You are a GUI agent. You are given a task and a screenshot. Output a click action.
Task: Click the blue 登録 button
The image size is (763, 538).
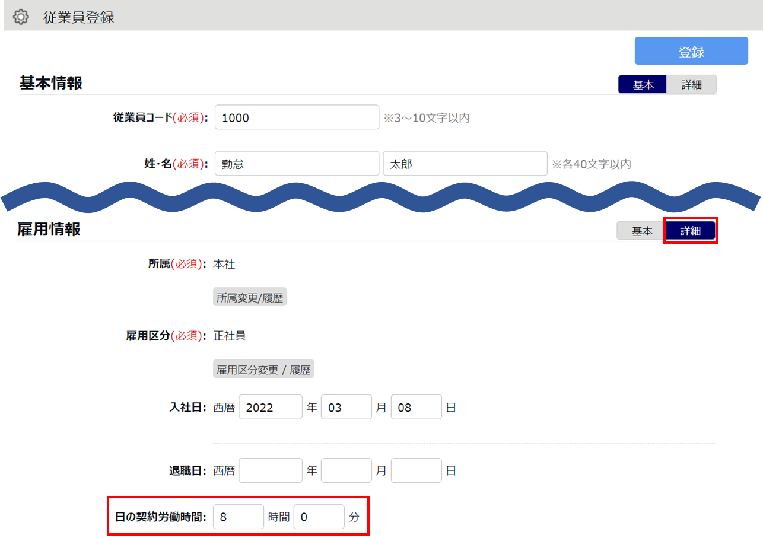click(691, 51)
